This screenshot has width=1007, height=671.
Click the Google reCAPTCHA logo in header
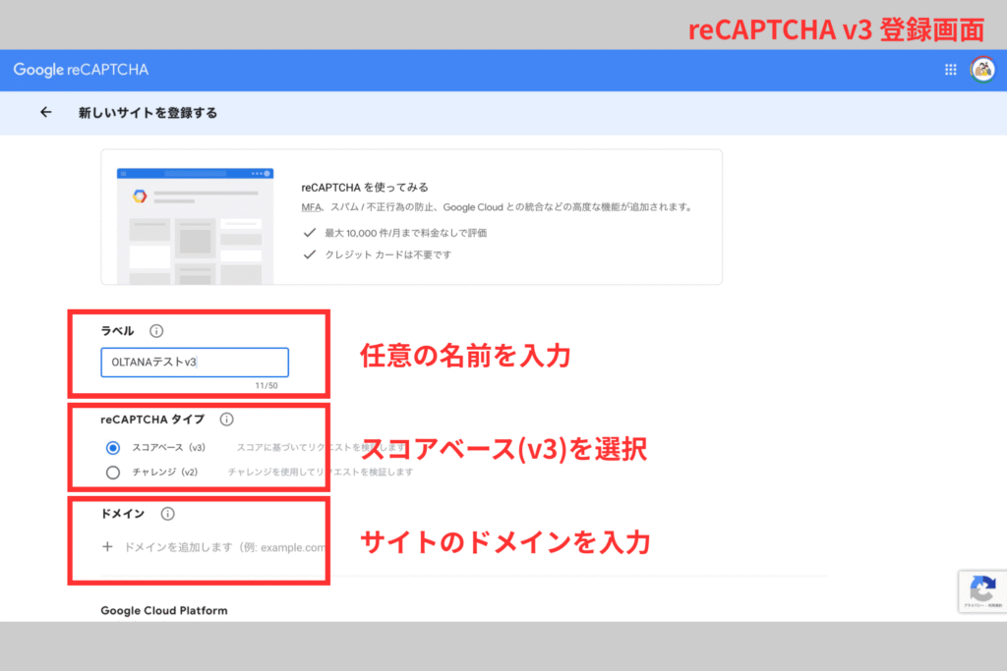coord(81,70)
